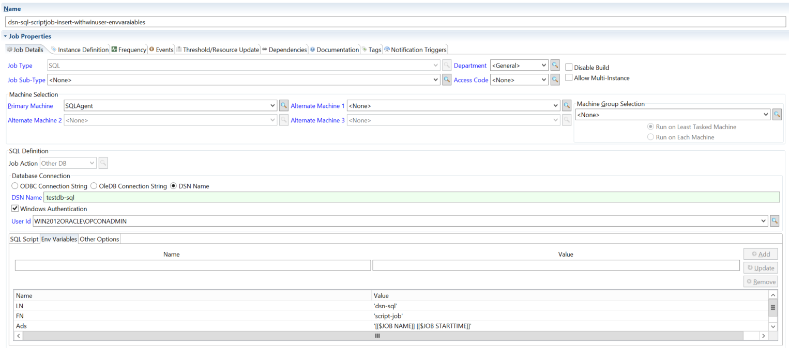Open the Events tab
The width and height of the screenshot is (789, 348).
(161, 50)
